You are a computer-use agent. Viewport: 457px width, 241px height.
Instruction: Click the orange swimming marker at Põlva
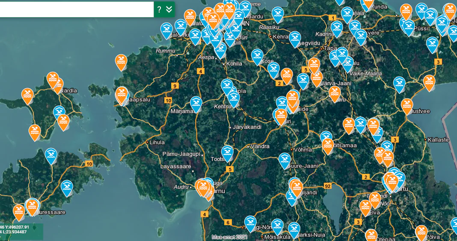[x=421, y=232]
